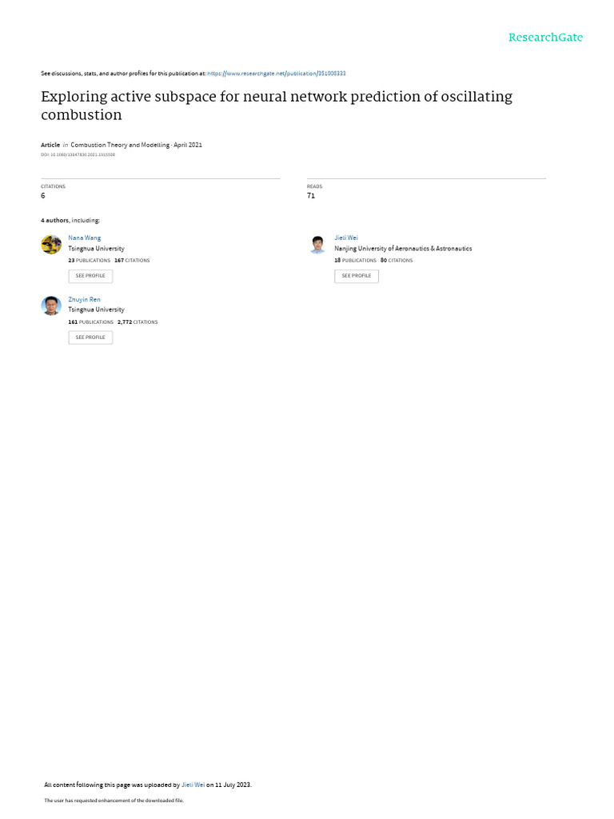The height and width of the screenshot is (819, 614).
Task: Click the ResearchGate logo
Action: (545, 38)
